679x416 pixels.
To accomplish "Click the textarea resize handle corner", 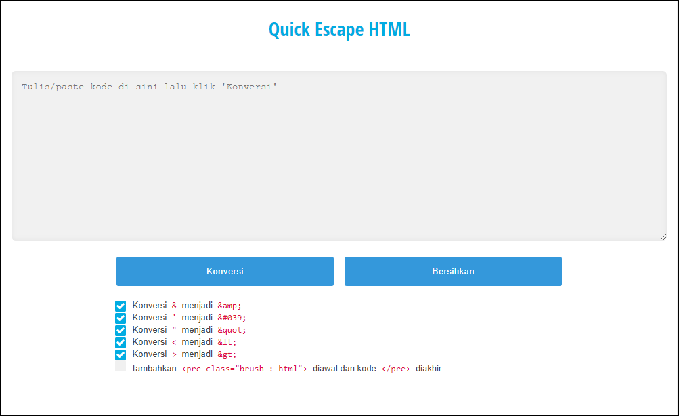I will click(x=663, y=236).
